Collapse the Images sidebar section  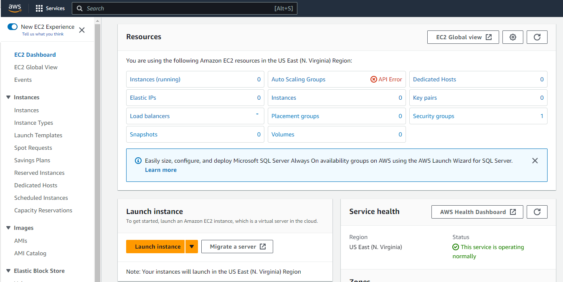click(x=8, y=228)
